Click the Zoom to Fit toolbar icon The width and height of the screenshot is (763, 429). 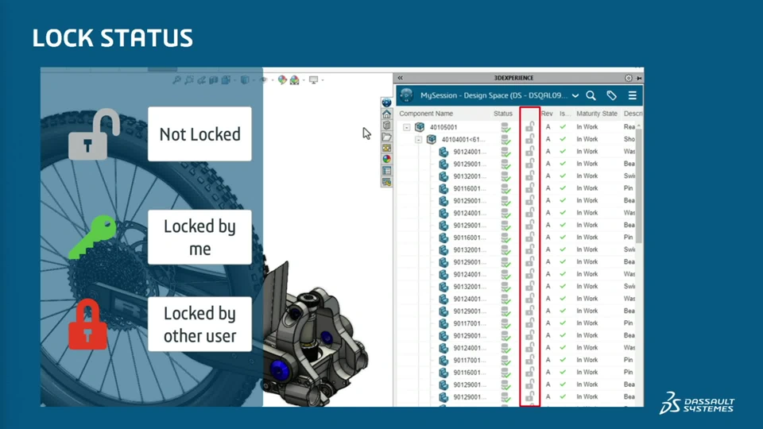(x=176, y=79)
